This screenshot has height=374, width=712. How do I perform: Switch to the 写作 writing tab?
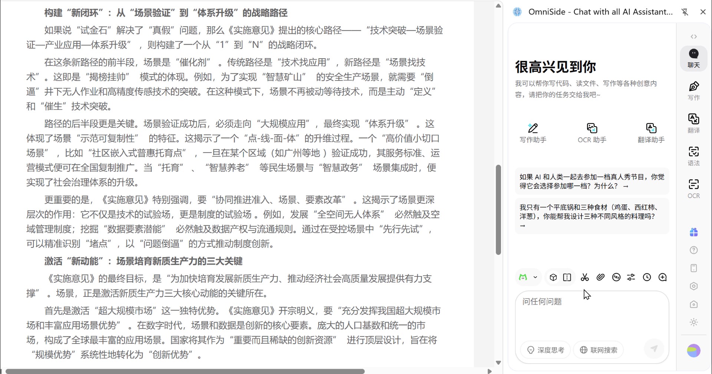pyautogui.click(x=694, y=91)
